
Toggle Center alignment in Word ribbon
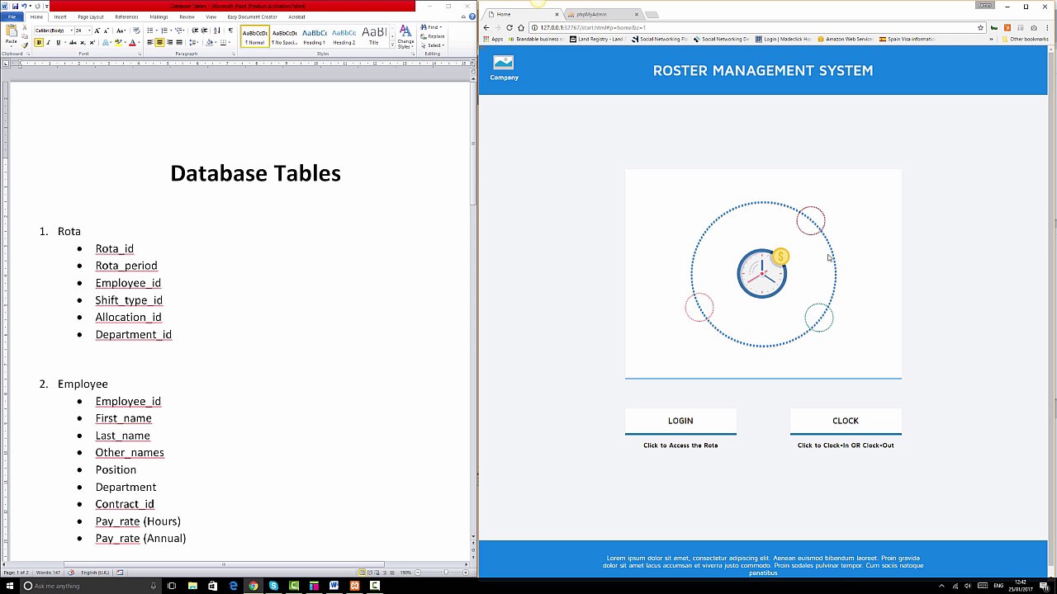pyautogui.click(x=159, y=43)
